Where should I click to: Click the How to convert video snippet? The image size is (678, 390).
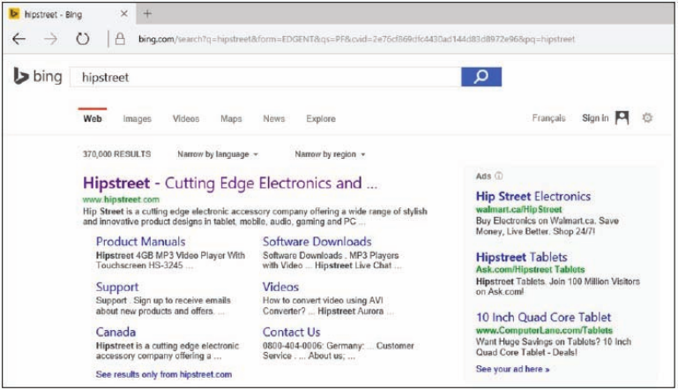327,305
